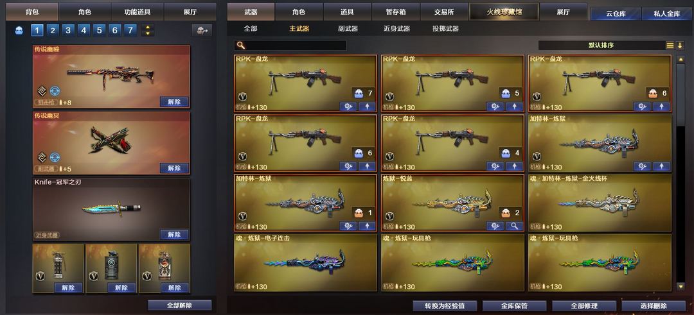Click the 全部修理 button

[583, 306]
